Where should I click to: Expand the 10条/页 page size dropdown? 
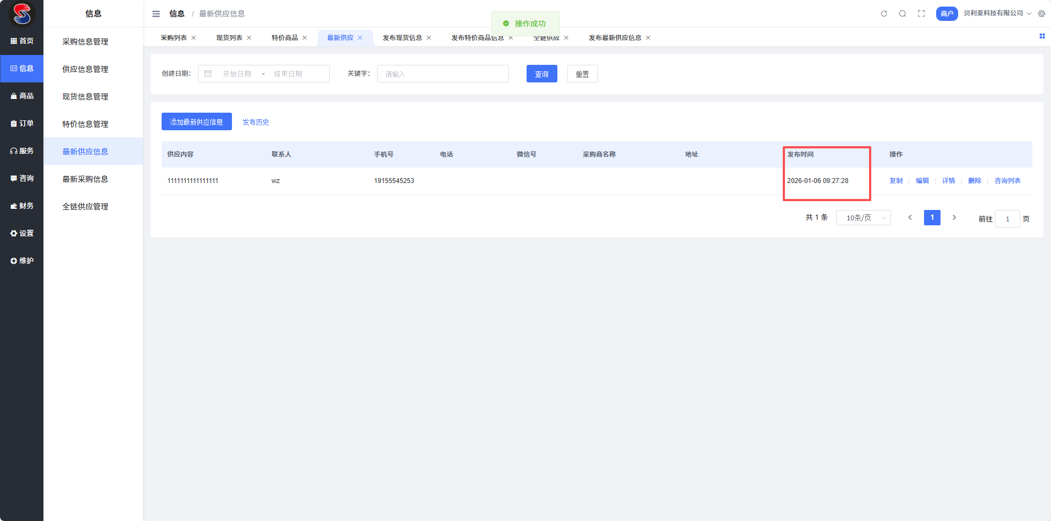[x=863, y=218]
